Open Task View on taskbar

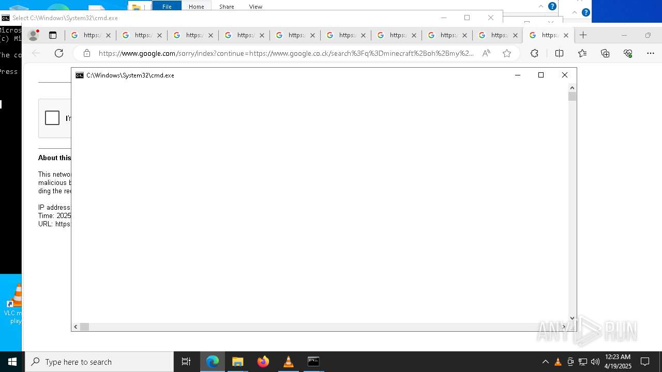click(x=186, y=362)
